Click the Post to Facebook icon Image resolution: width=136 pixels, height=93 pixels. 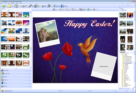(62, 6)
